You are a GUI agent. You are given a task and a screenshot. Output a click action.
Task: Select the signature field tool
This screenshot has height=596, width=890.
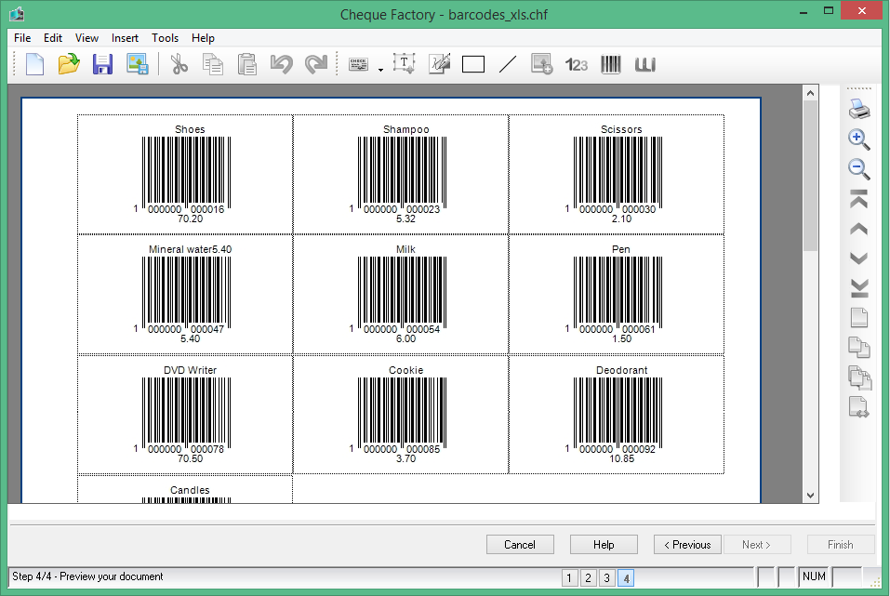pos(439,64)
